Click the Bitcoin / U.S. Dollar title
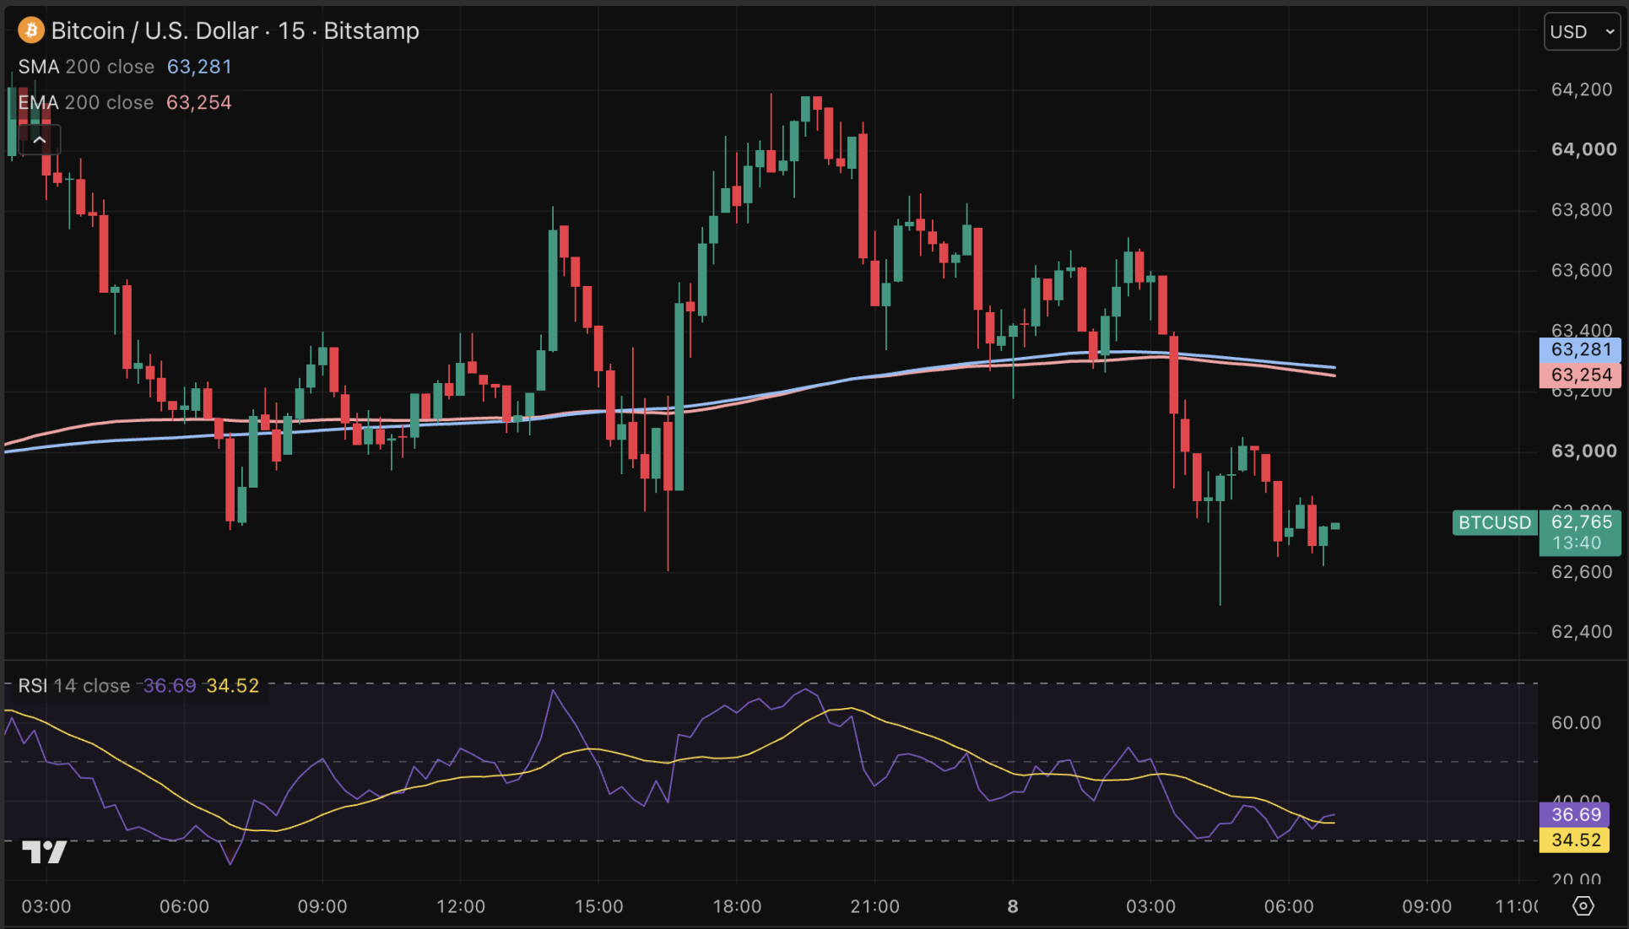 pos(154,30)
